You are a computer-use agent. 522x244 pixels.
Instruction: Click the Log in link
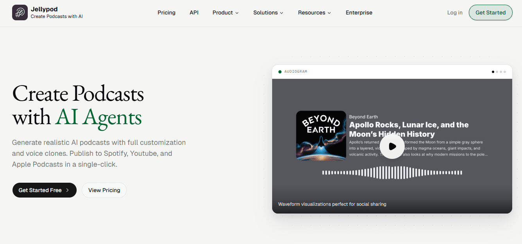tap(455, 12)
